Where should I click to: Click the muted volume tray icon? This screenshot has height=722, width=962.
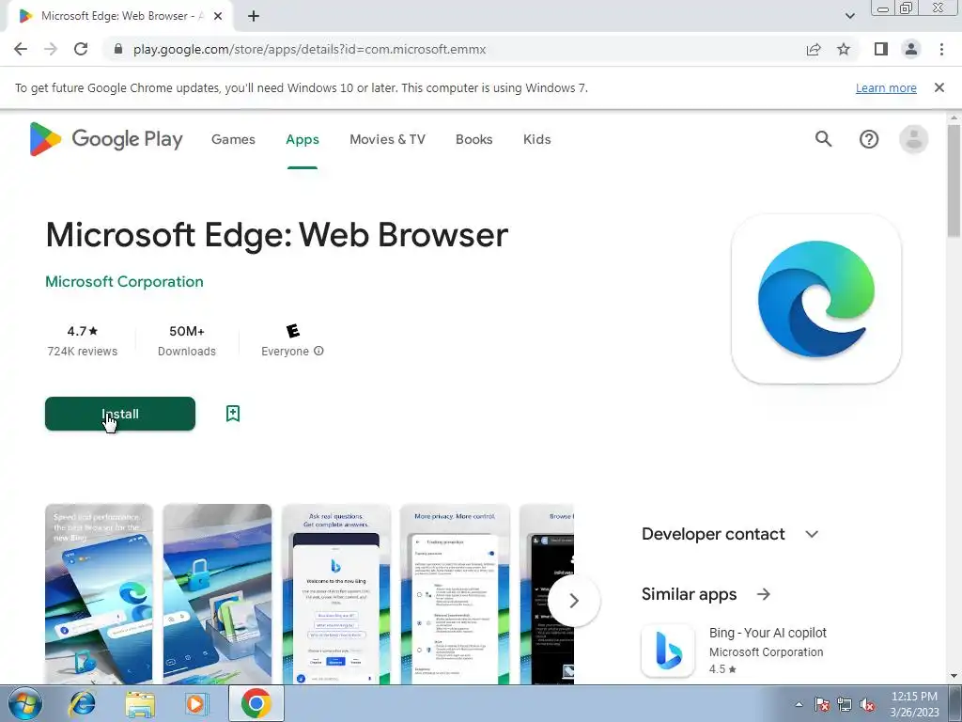tap(867, 704)
